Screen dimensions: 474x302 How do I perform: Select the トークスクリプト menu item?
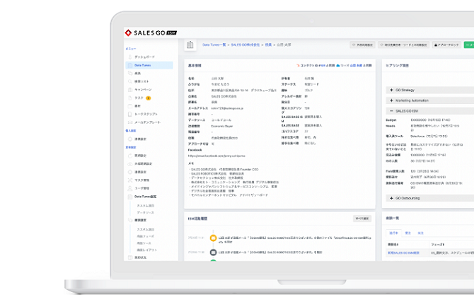[x=146, y=114]
